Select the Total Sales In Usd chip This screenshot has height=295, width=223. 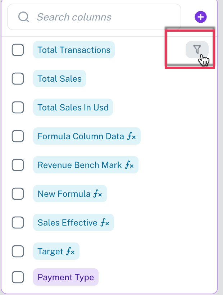(x=73, y=107)
